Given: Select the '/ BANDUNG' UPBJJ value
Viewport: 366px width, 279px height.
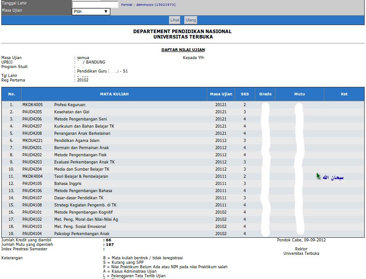Looking at the screenshot, I should click(94, 62).
